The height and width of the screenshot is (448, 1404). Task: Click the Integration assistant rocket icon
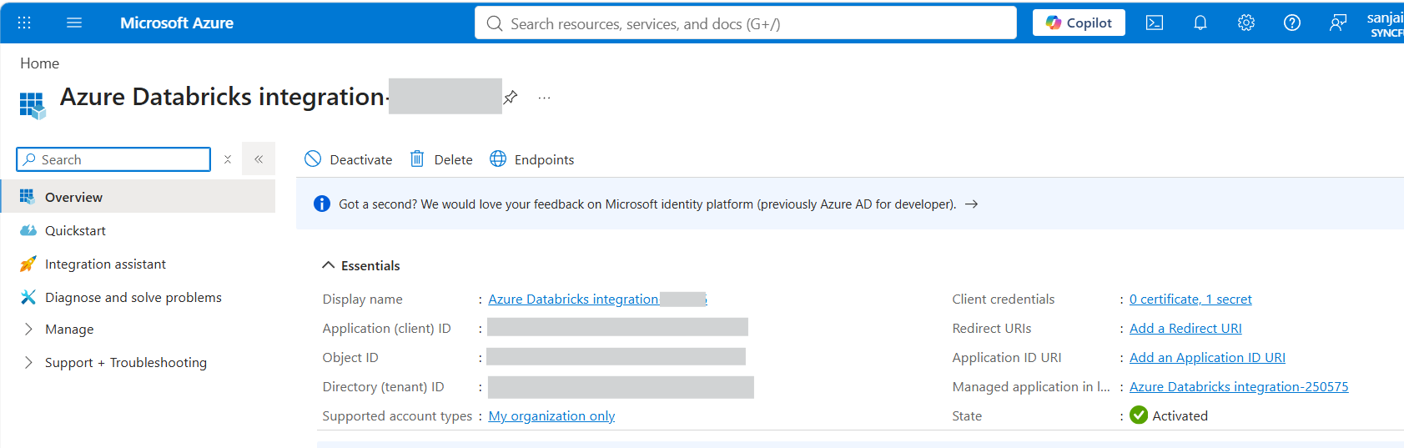28,264
